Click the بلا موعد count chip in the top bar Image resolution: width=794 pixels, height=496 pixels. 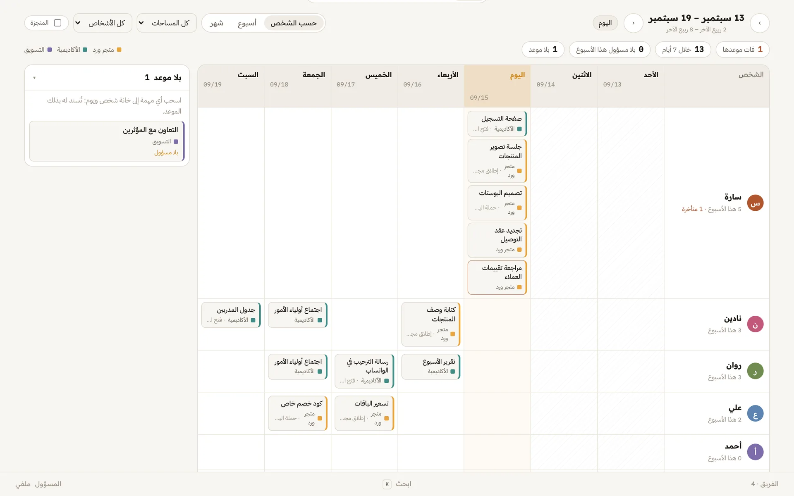(x=543, y=50)
